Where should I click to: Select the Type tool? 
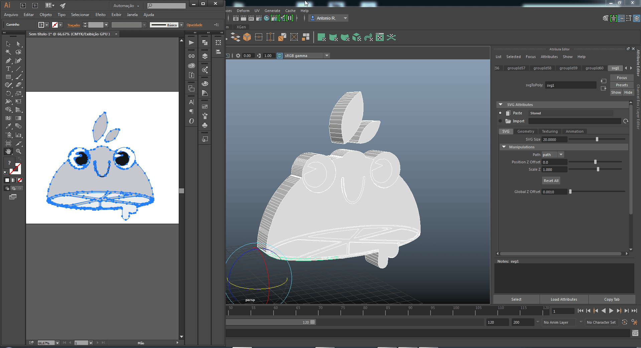tap(8, 69)
